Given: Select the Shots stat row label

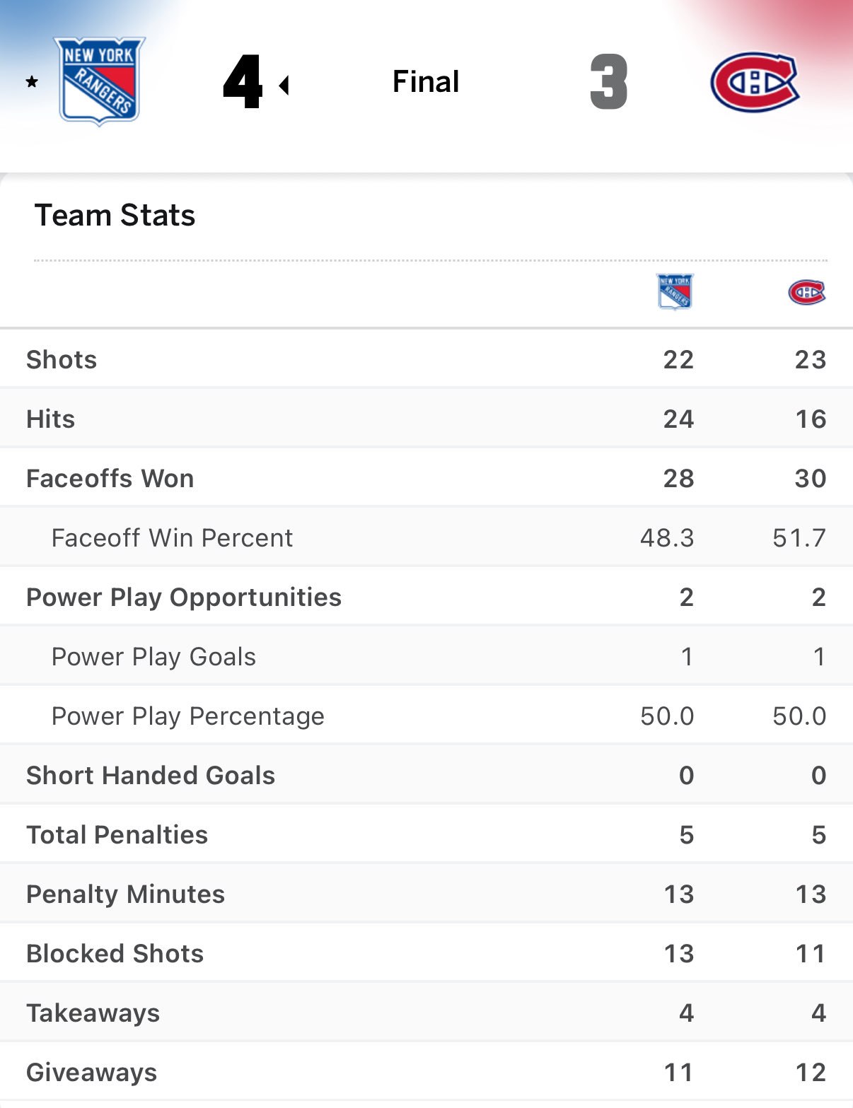Looking at the screenshot, I should click(62, 360).
